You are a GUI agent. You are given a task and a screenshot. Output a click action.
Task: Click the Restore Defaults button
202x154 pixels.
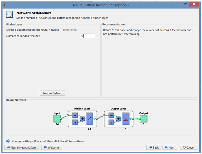(x=52, y=93)
